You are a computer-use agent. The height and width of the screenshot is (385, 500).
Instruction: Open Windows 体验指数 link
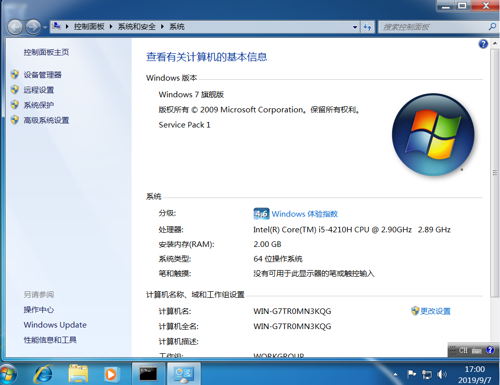(304, 214)
